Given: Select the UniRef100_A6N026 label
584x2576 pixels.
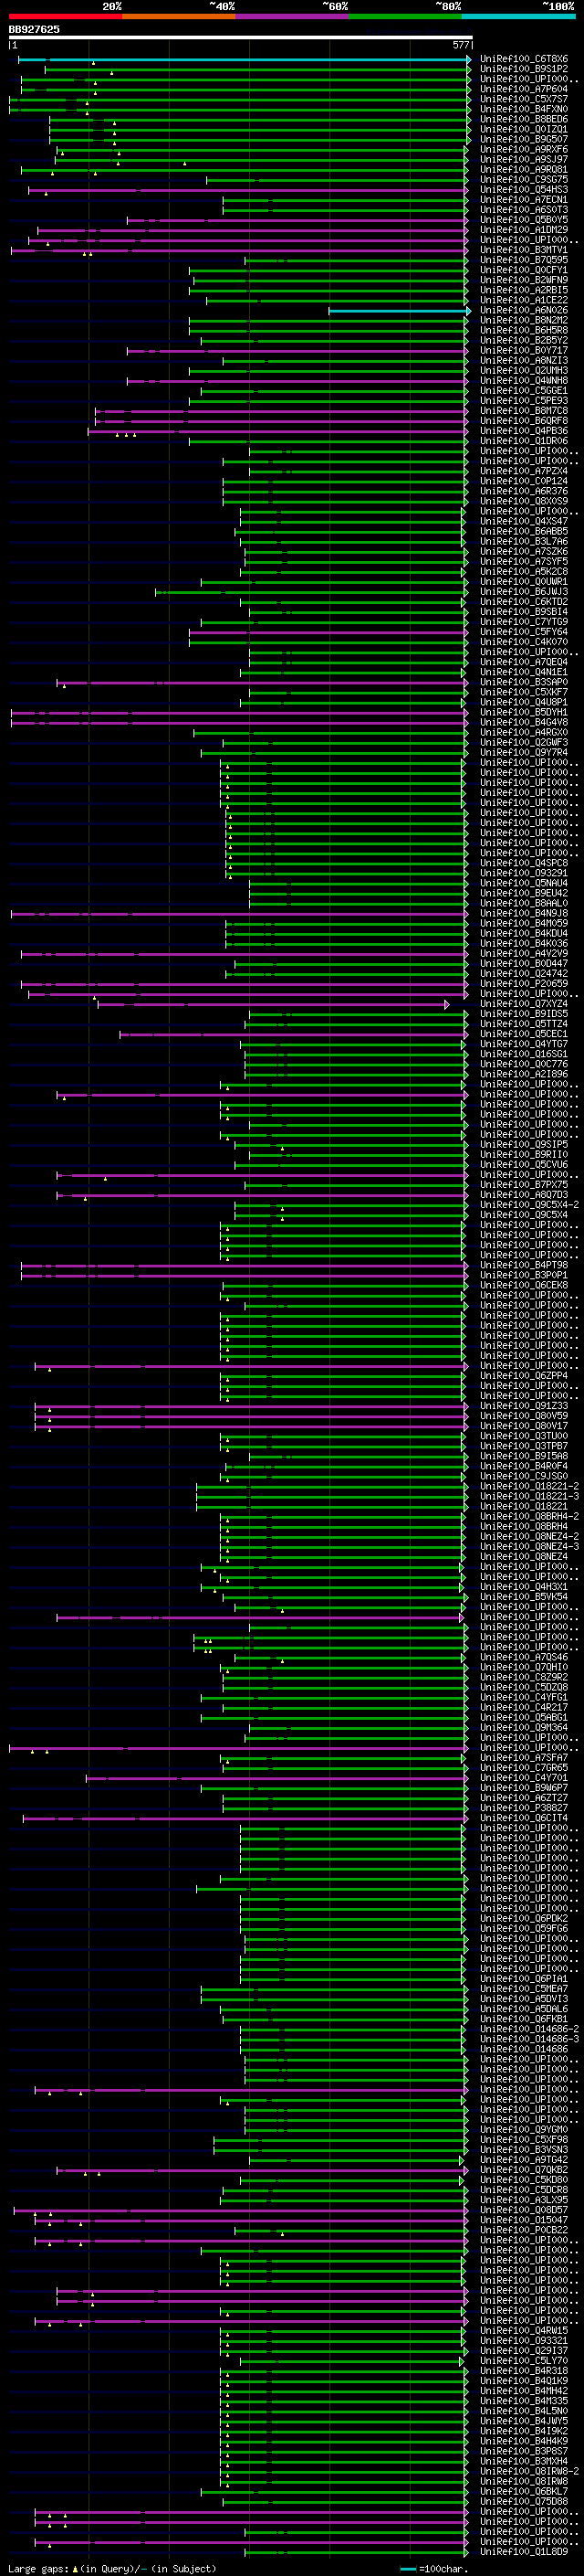Looking at the screenshot, I should (x=524, y=310).
